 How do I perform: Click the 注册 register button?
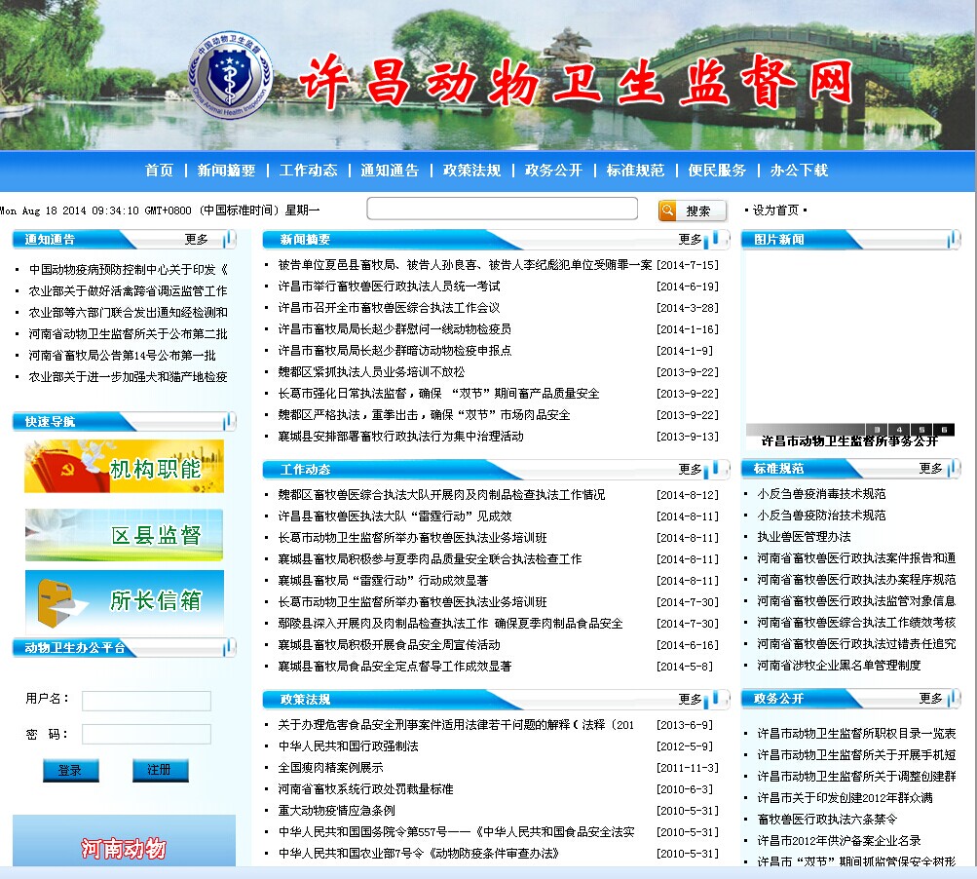pyautogui.click(x=160, y=771)
